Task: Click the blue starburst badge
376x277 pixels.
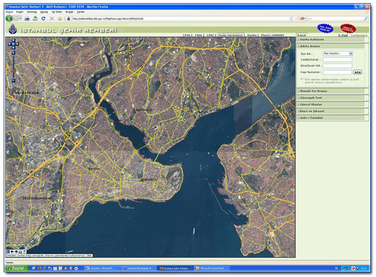Action: 325,28
